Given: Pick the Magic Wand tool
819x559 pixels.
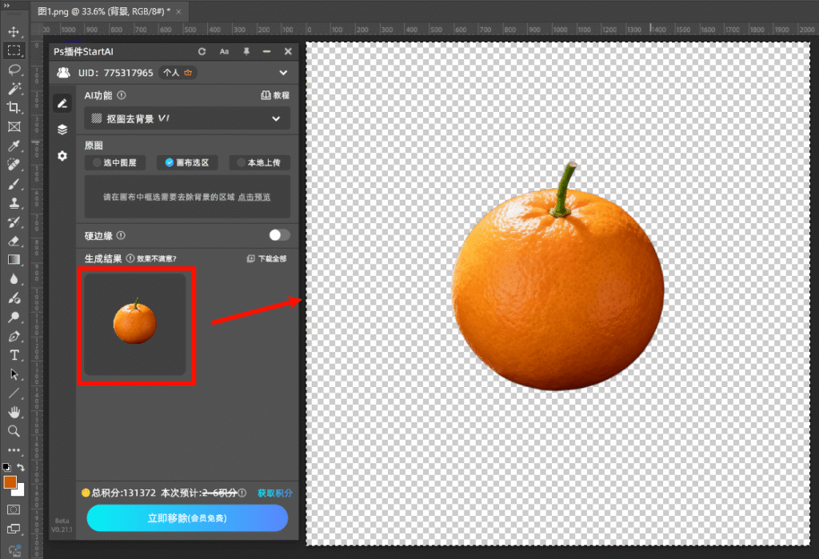Looking at the screenshot, I should 14,89.
